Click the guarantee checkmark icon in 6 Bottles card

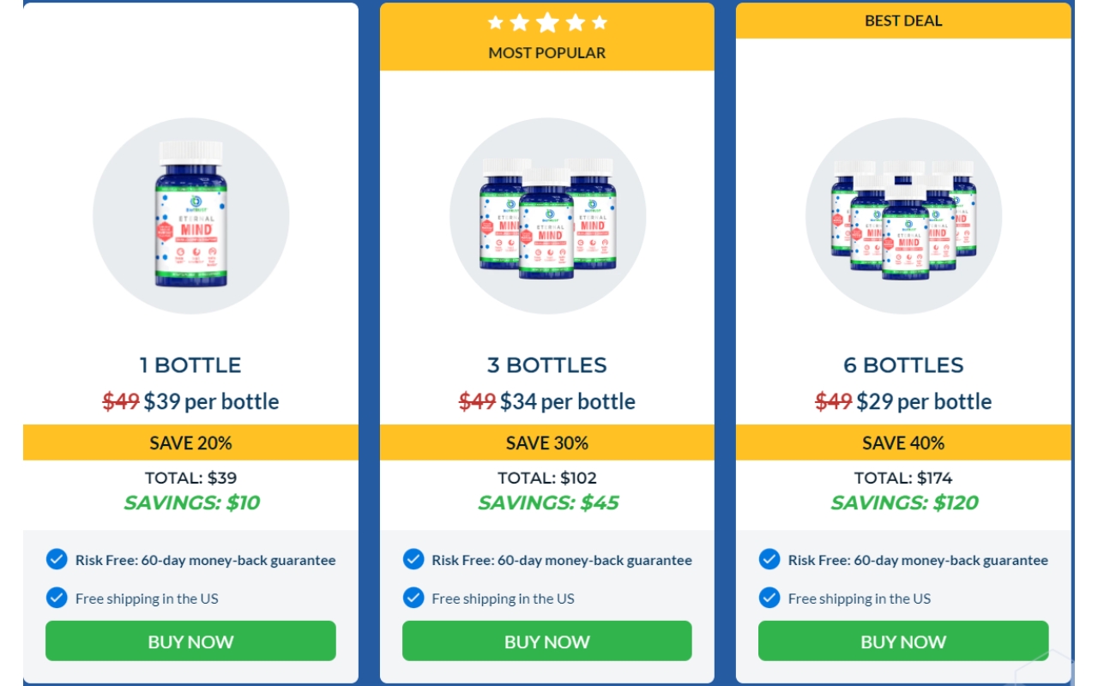[769, 560]
